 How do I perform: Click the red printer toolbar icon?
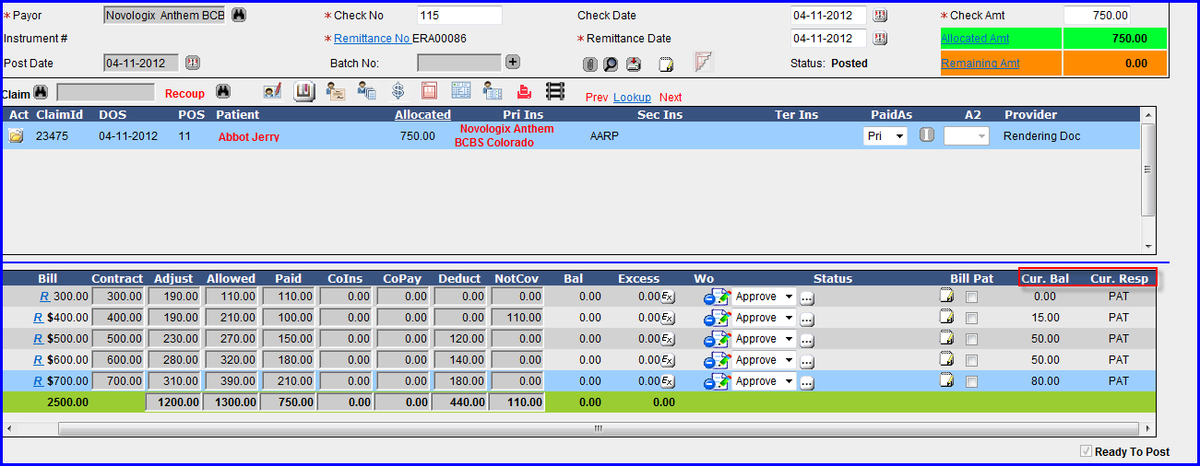click(524, 91)
